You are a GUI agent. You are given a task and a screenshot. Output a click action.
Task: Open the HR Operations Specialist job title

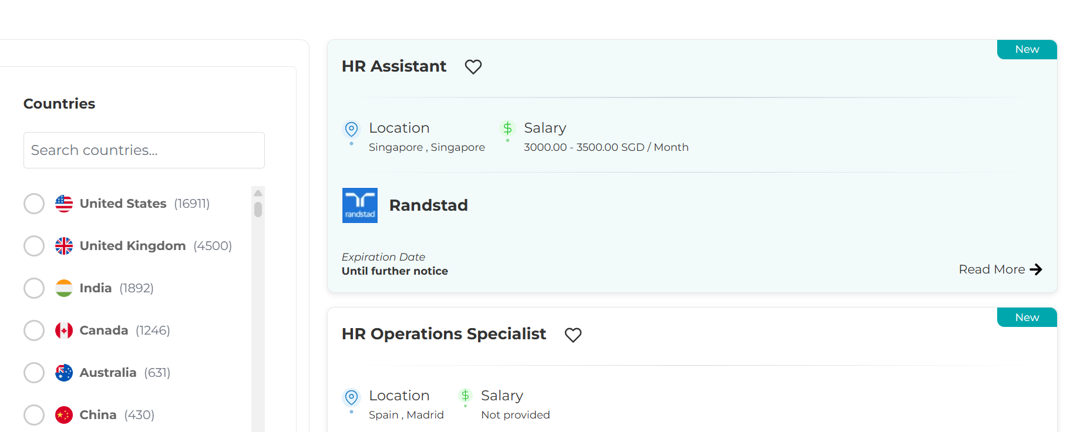(444, 334)
